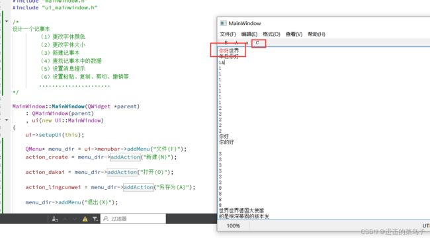This screenshot has height=238, width=430.
Task: Click the action_dakai variable
Action: (x=45, y=172)
